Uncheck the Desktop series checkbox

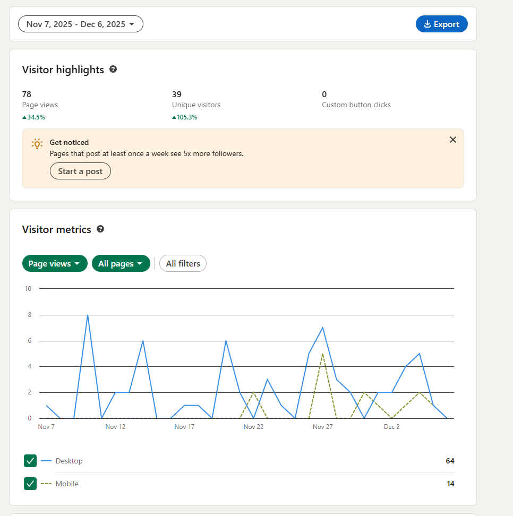click(x=30, y=461)
